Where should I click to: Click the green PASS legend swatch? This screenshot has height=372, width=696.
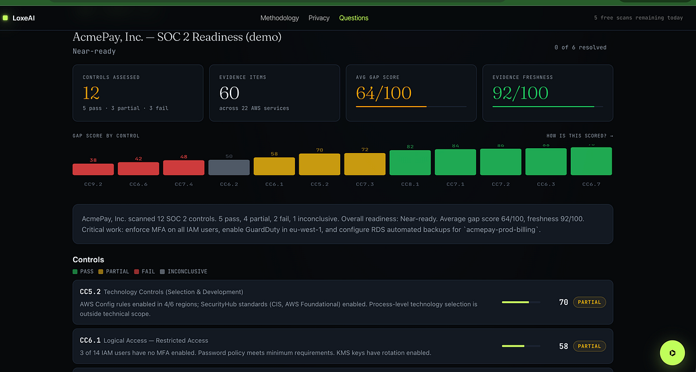[x=75, y=271]
